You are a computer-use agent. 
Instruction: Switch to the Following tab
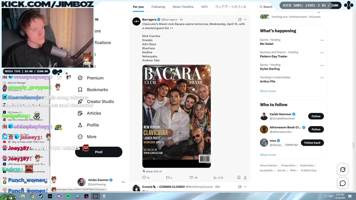158,7
